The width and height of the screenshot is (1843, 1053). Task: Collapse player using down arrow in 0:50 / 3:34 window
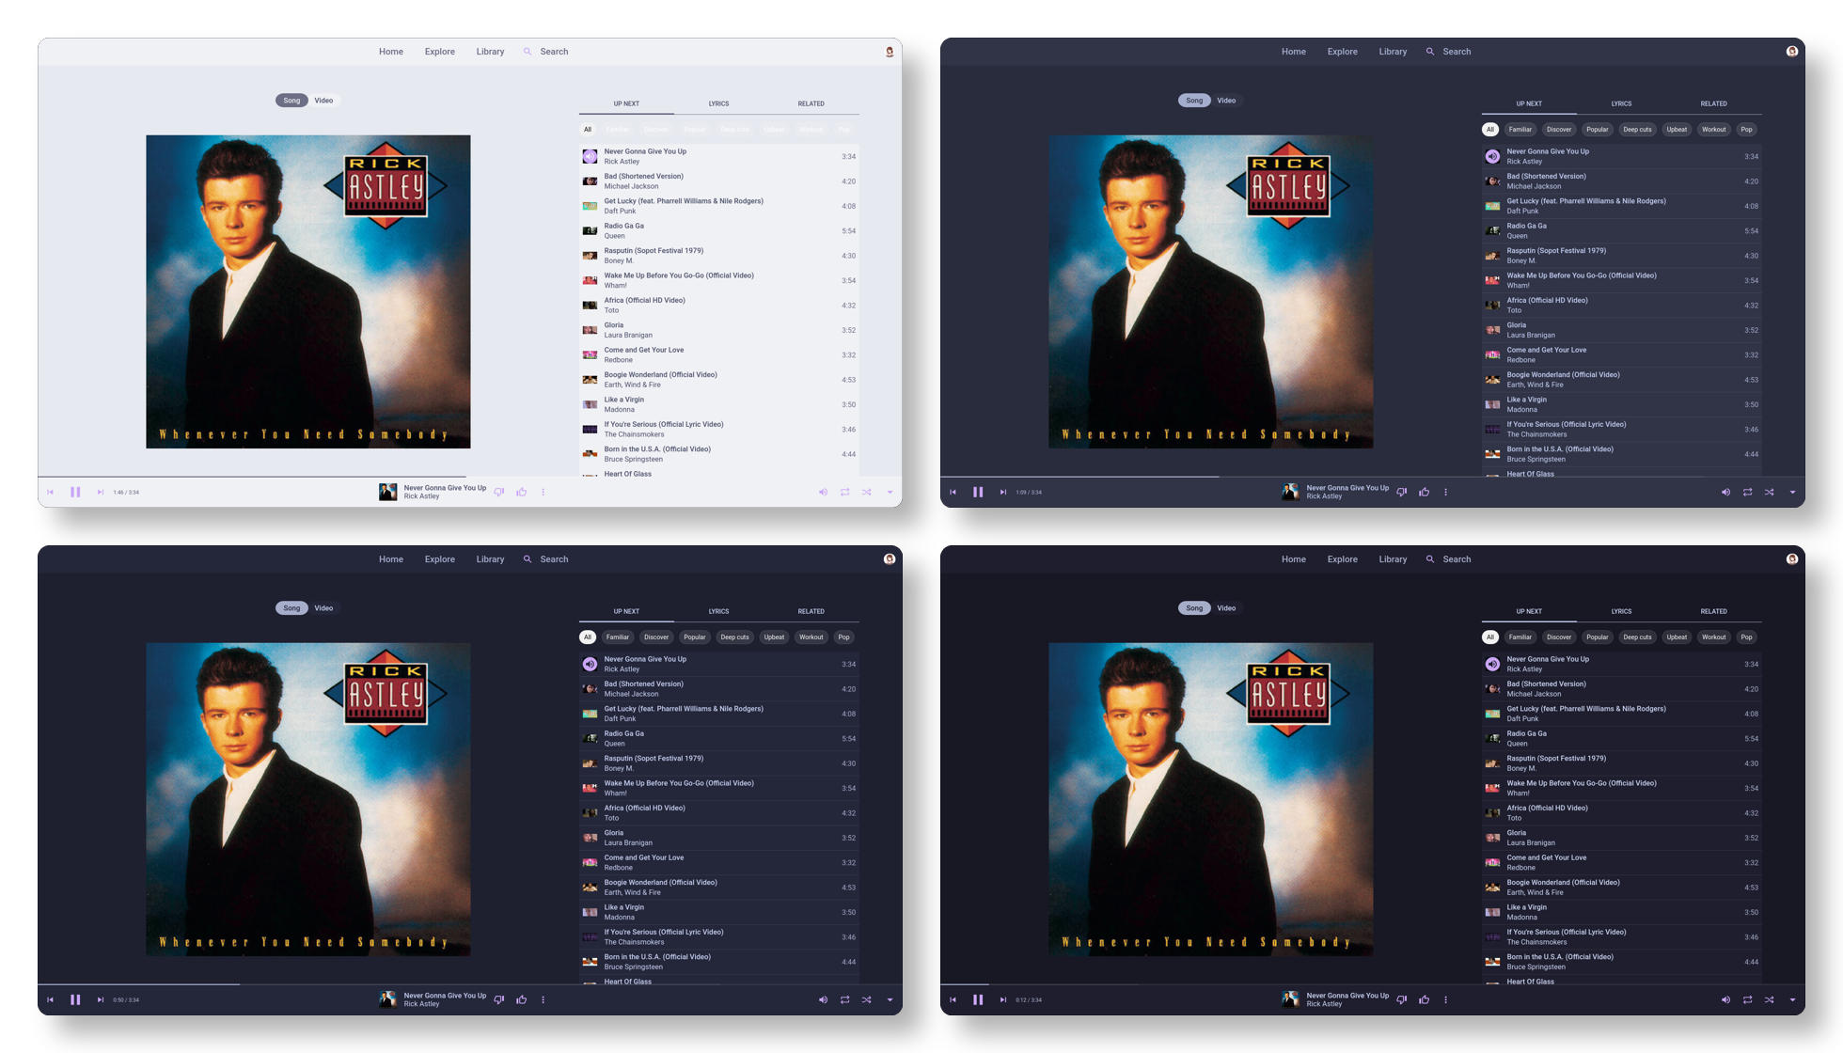click(890, 999)
